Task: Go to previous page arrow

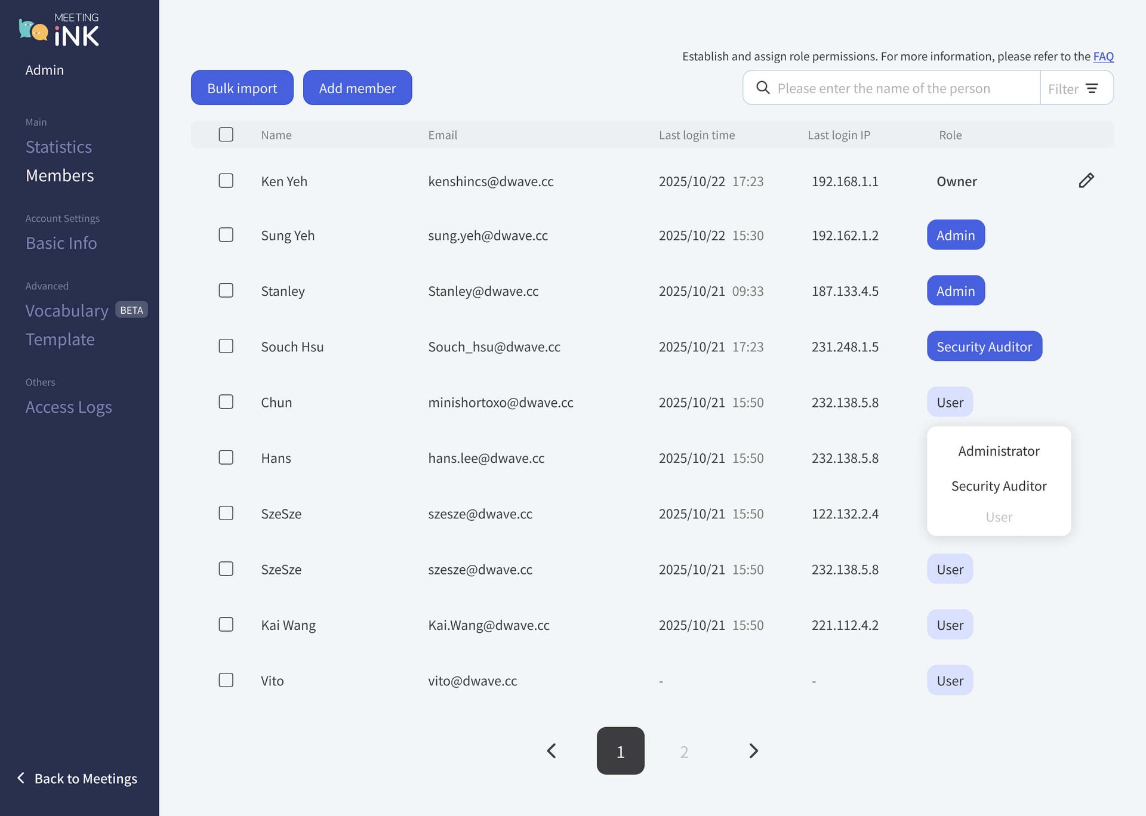Action: [x=552, y=750]
